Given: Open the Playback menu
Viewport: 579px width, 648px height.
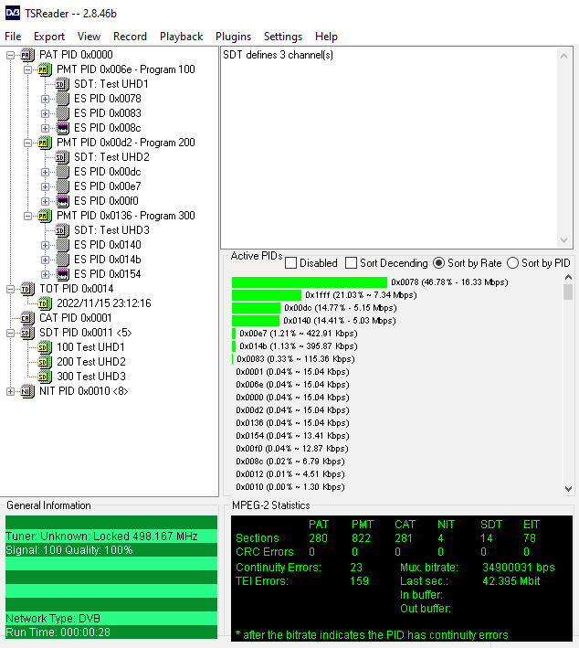Looking at the screenshot, I should tap(182, 37).
